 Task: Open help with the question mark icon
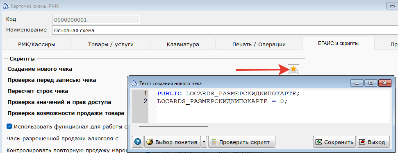click(x=138, y=142)
